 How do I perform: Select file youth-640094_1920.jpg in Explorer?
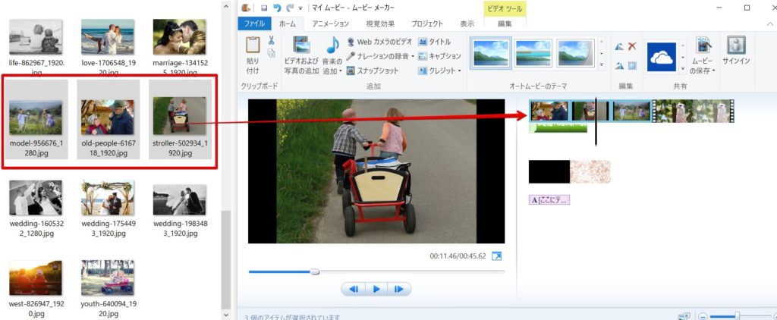[x=108, y=289]
